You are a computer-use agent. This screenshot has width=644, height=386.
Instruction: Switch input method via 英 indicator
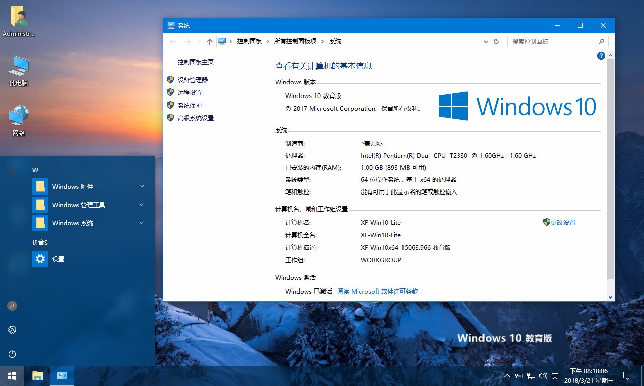(555, 376)
